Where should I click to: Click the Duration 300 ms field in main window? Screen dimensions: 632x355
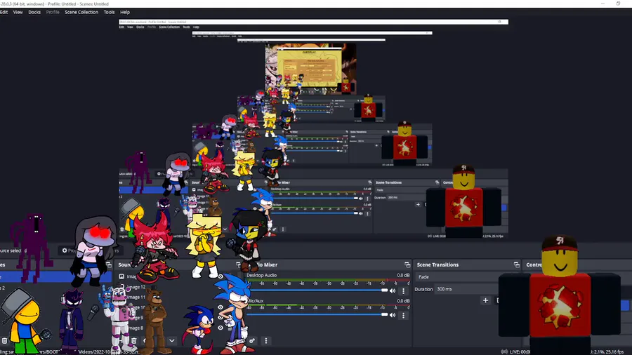pyautogui.click(x=467, y=289)
